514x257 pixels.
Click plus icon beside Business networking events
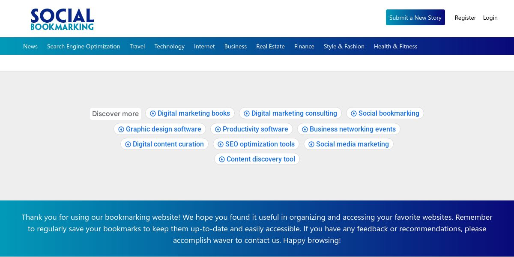[305, 129]
